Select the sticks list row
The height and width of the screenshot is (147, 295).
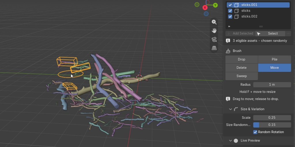tap(258, 11)
